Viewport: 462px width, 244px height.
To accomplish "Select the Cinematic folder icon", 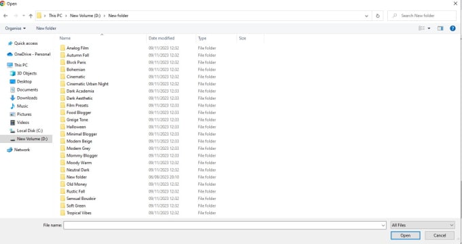I will [x=63, y=77].
